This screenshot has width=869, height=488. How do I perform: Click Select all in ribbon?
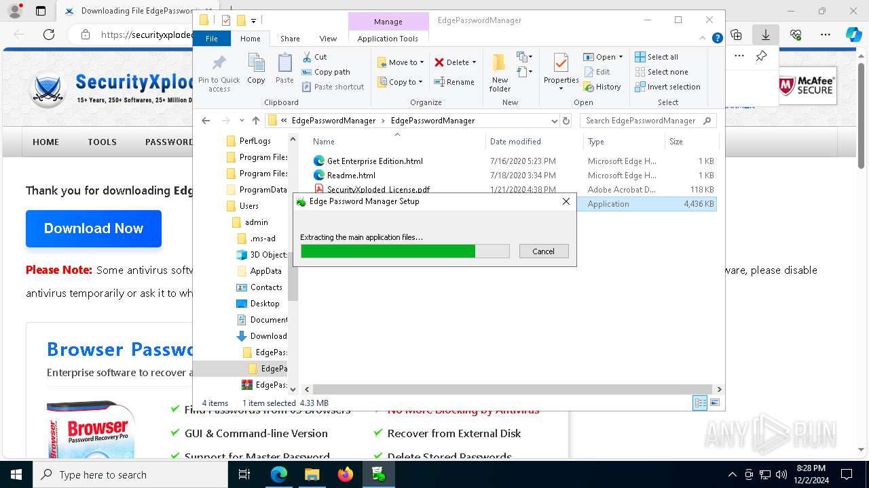657,57
